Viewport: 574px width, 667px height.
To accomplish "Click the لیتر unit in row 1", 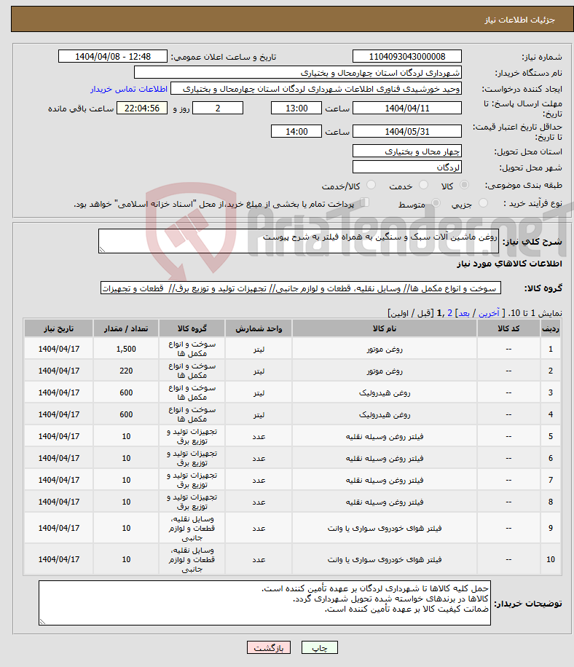I will pyautogui.click(x=259, y=350).
